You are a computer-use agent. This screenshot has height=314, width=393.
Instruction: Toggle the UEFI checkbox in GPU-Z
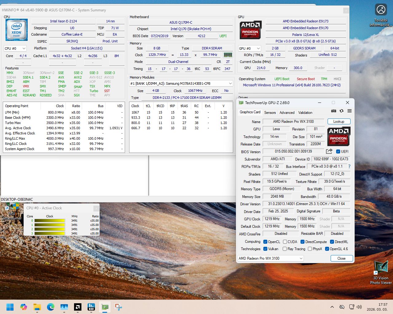[x=338, y=152]
